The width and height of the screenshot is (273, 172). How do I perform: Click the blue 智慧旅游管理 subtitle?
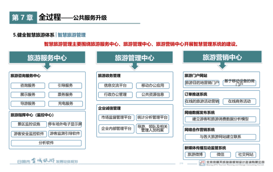tap(72, 35)
